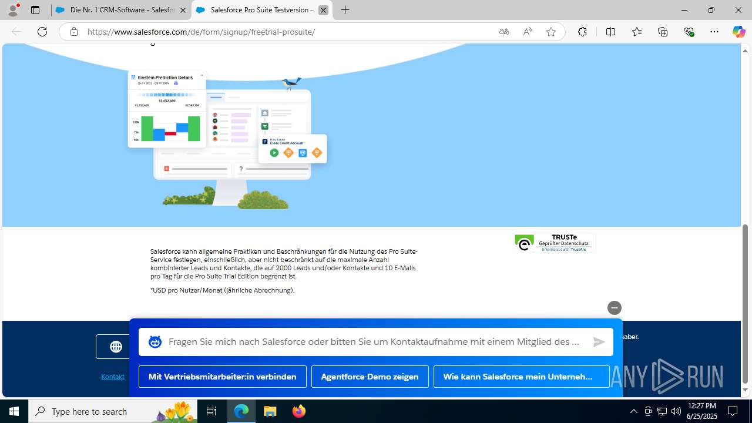Viewport: 752px width, 423px height.
Task: Open network status tray icon
Action: tap(662, 411)
